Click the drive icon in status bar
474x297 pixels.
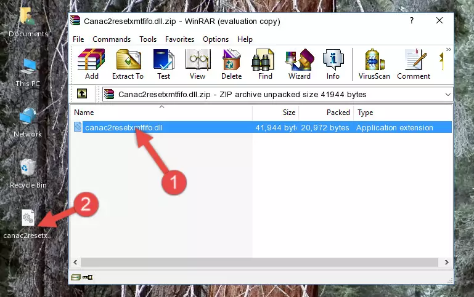click(76, 277)
